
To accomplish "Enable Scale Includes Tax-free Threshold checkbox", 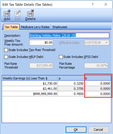I will [6, 50].
